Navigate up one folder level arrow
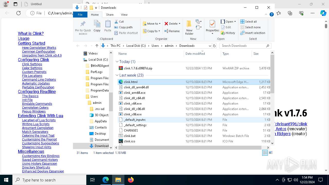This screenshot has height=185, width=329. [97, 46]
